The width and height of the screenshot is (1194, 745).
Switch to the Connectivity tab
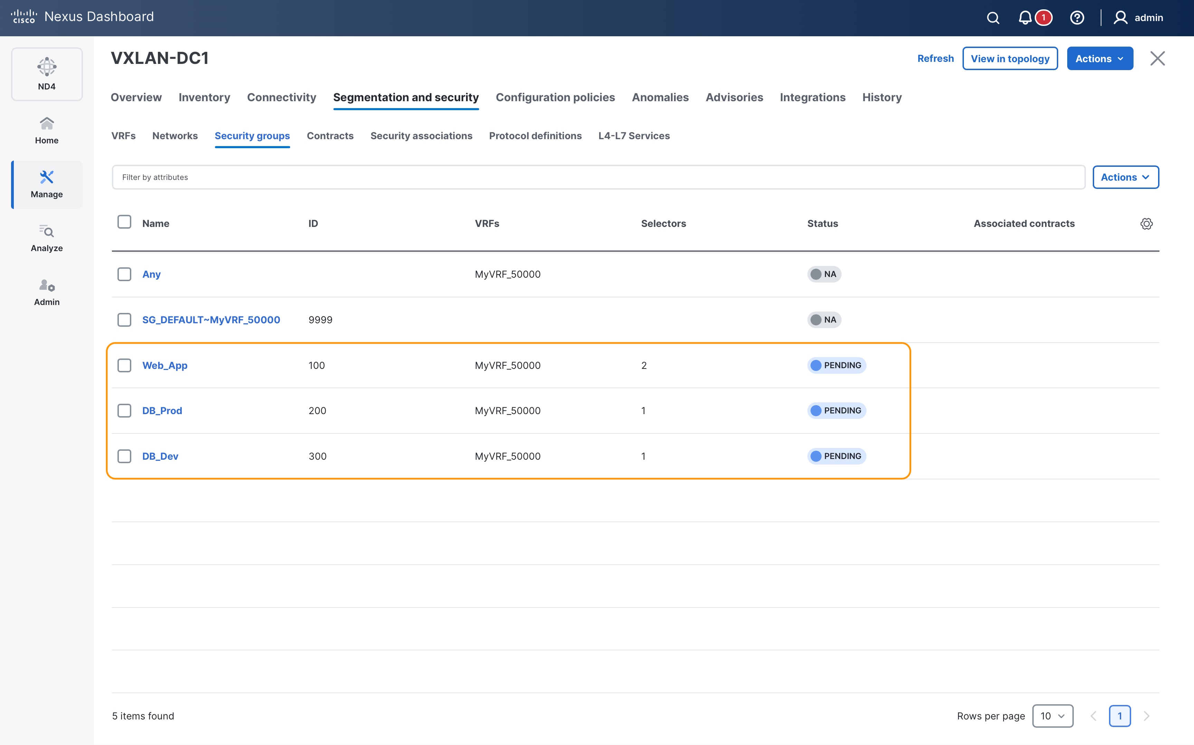tap(281, 97)
